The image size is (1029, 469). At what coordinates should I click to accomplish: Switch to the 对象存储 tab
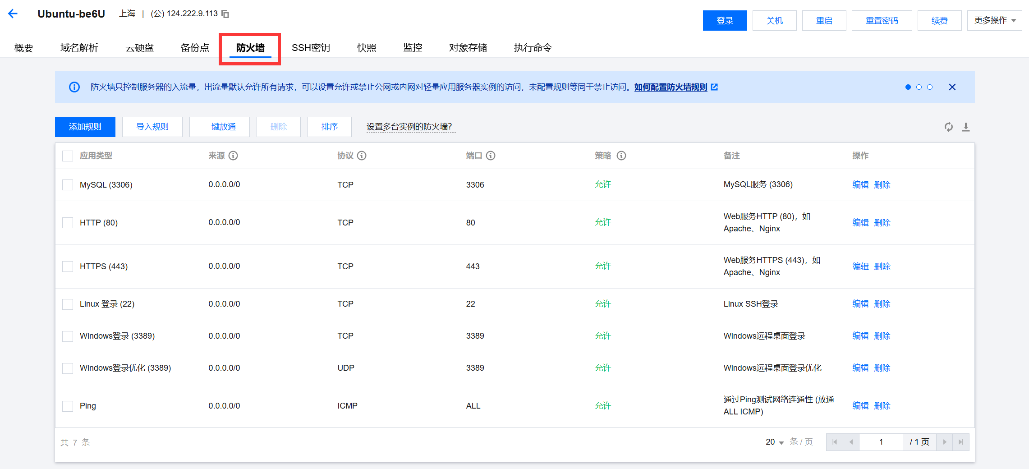coord(468,47)
